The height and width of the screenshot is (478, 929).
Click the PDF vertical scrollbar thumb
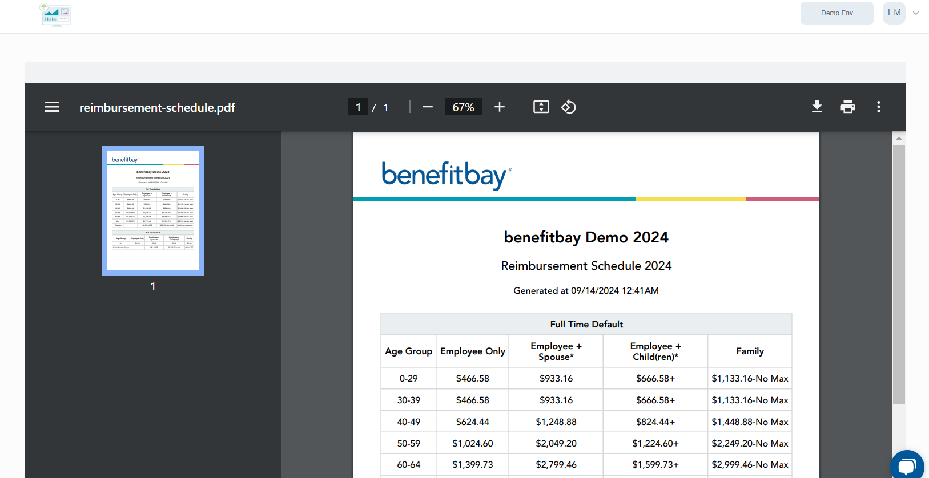pyautogui.click(x=899, y=274)
